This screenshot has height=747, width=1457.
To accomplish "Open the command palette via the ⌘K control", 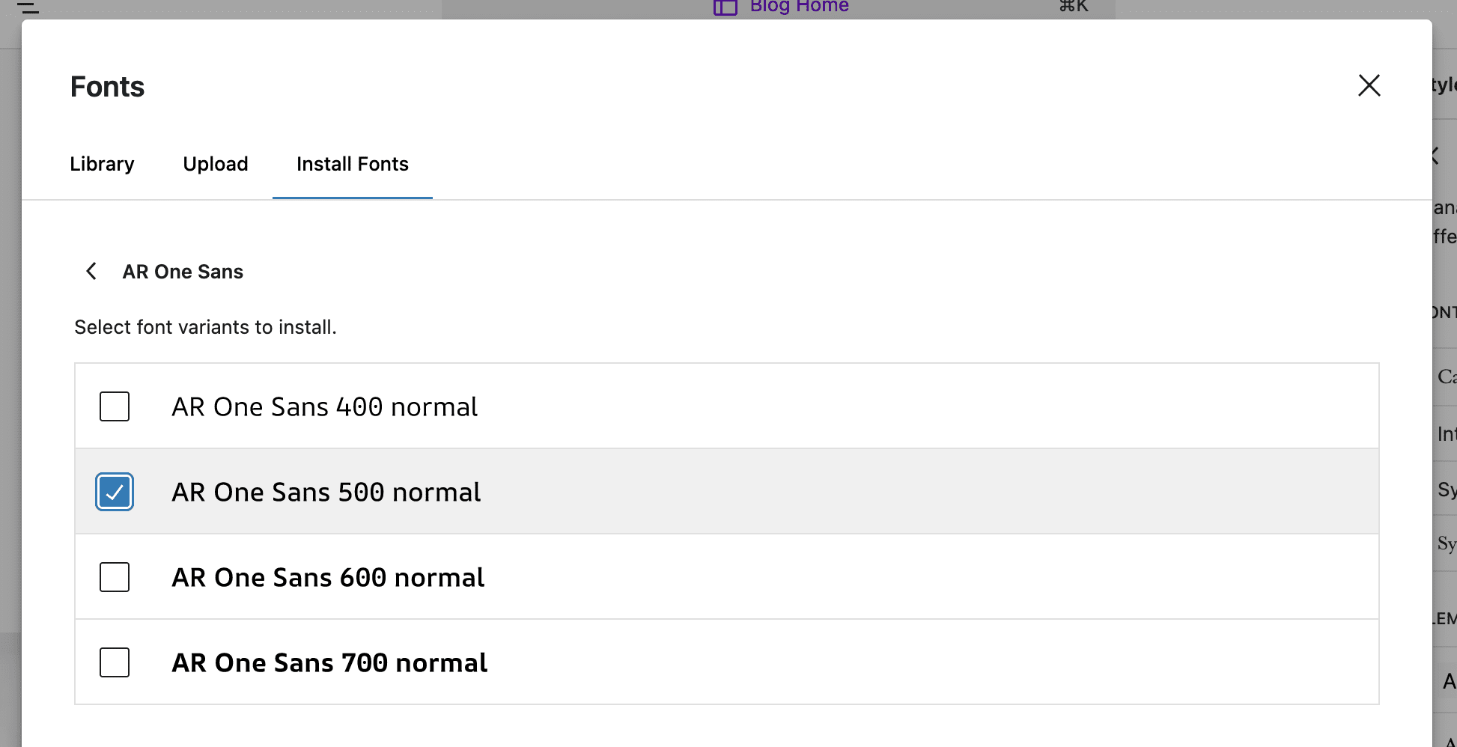I will [x=1072, y=6].
